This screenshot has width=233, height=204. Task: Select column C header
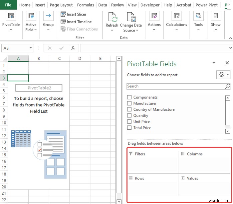59,58
